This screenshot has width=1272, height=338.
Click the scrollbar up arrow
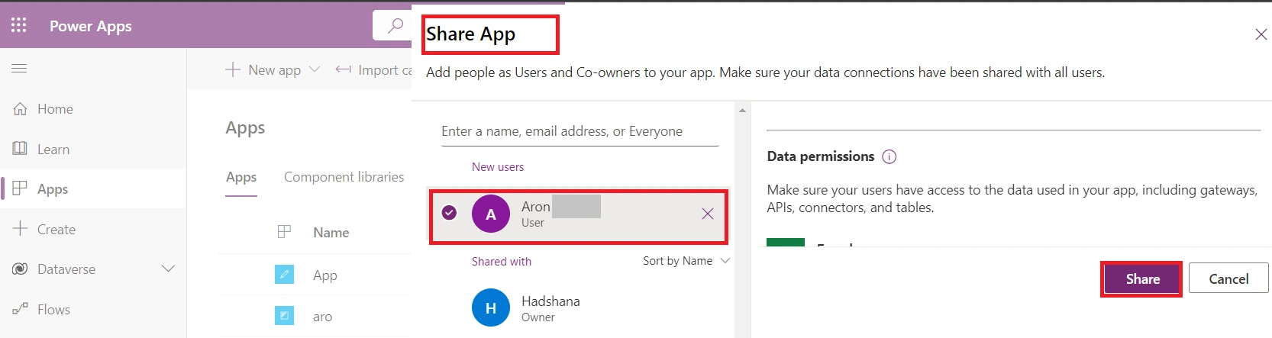[x=743, y=111]
